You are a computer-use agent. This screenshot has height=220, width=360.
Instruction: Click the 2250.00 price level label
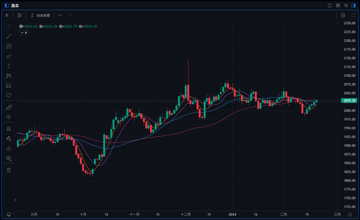point(349,23)
